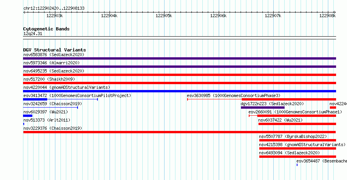Click the esv3654487 variant label
Viewport: 347px width, 180px height.
[322, 161]
